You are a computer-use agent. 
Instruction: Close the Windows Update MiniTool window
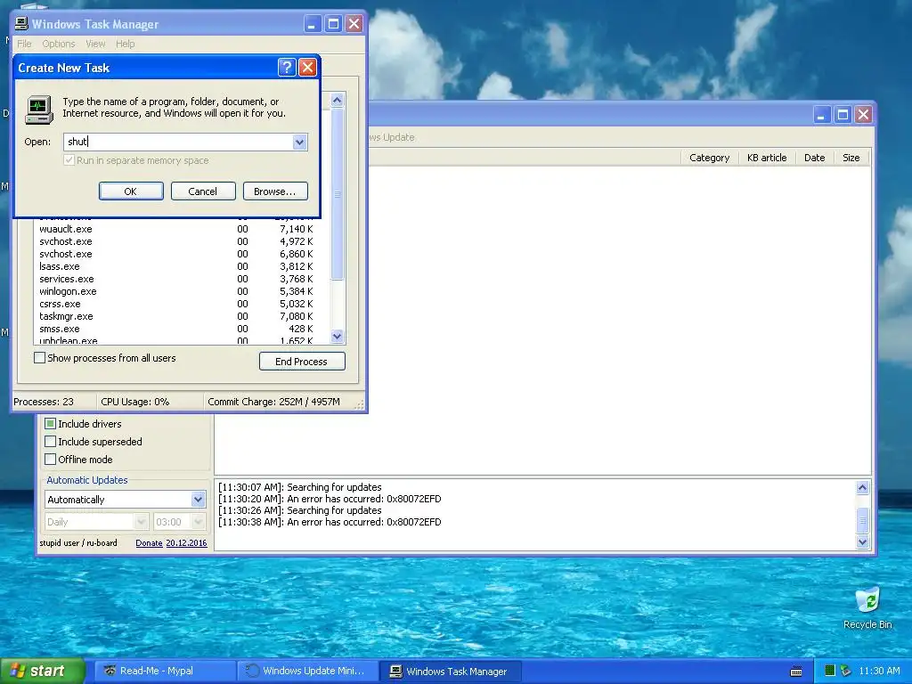click(863, 115)
